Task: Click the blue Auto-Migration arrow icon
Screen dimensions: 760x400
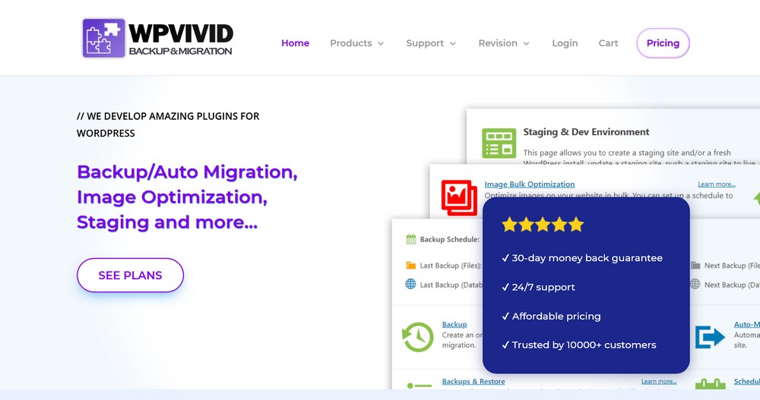Action: [710, 336]
